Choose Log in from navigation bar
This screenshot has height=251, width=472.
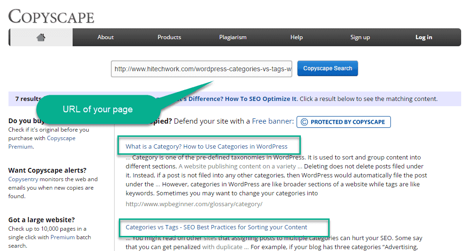(x=423, y=37)
